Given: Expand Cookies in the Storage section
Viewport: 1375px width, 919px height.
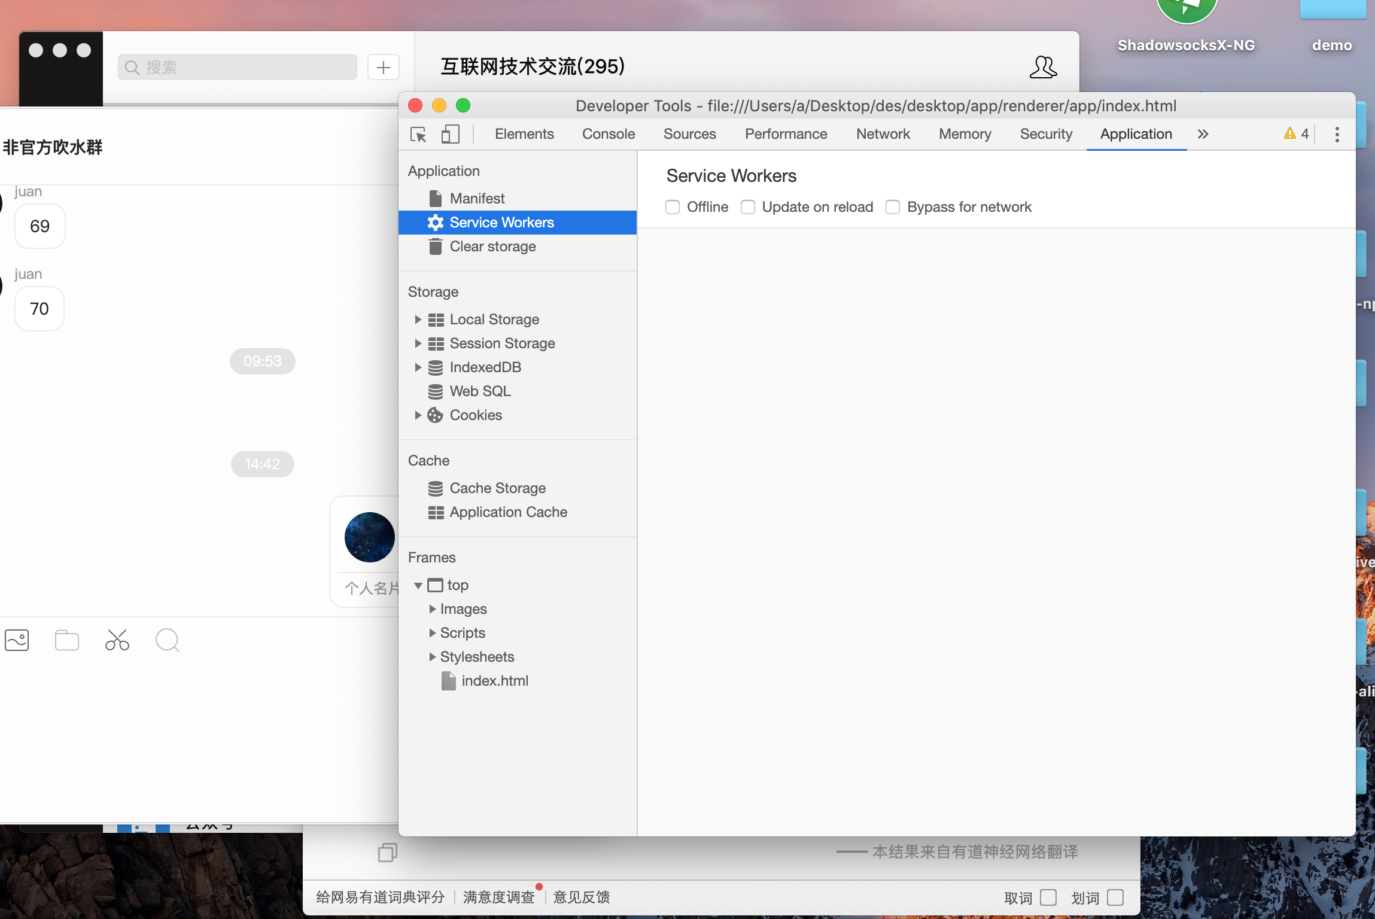Looking at the screenshot, I should [418, 415].
